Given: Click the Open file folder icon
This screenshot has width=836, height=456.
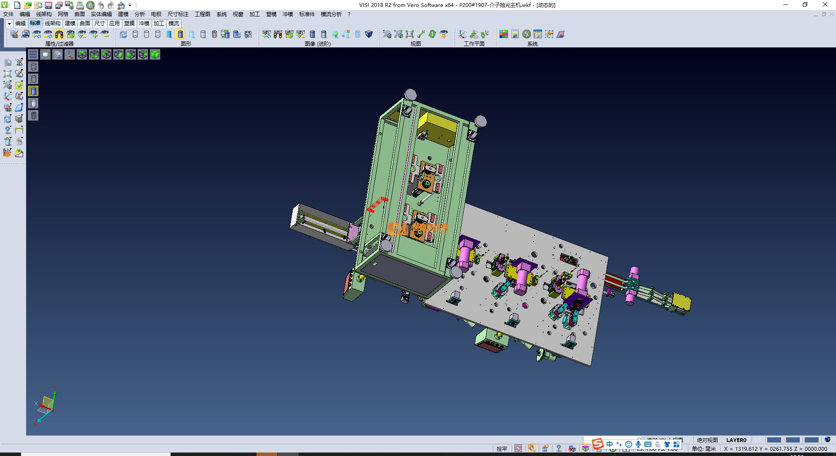Looking at the screenshot, I should pos(27,5).
